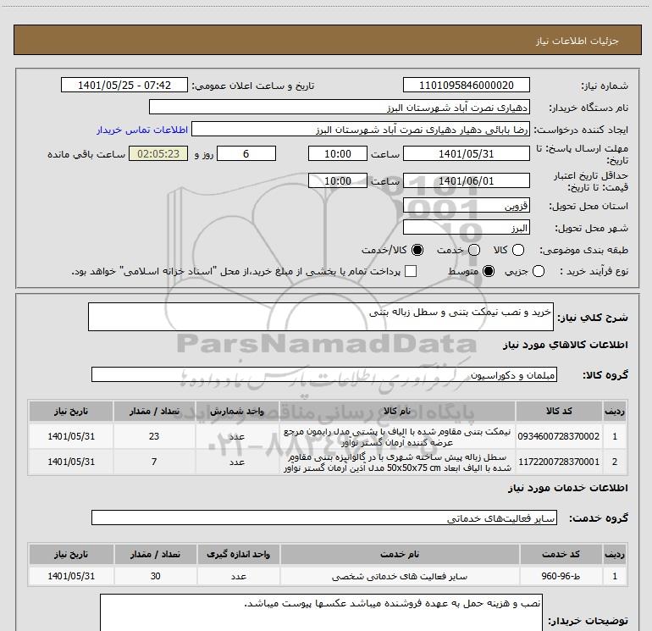The height and width of the screenshot is (631, 652).
Task: Click the response deadline date 1401/05/31 field
Action: [466, 153]
